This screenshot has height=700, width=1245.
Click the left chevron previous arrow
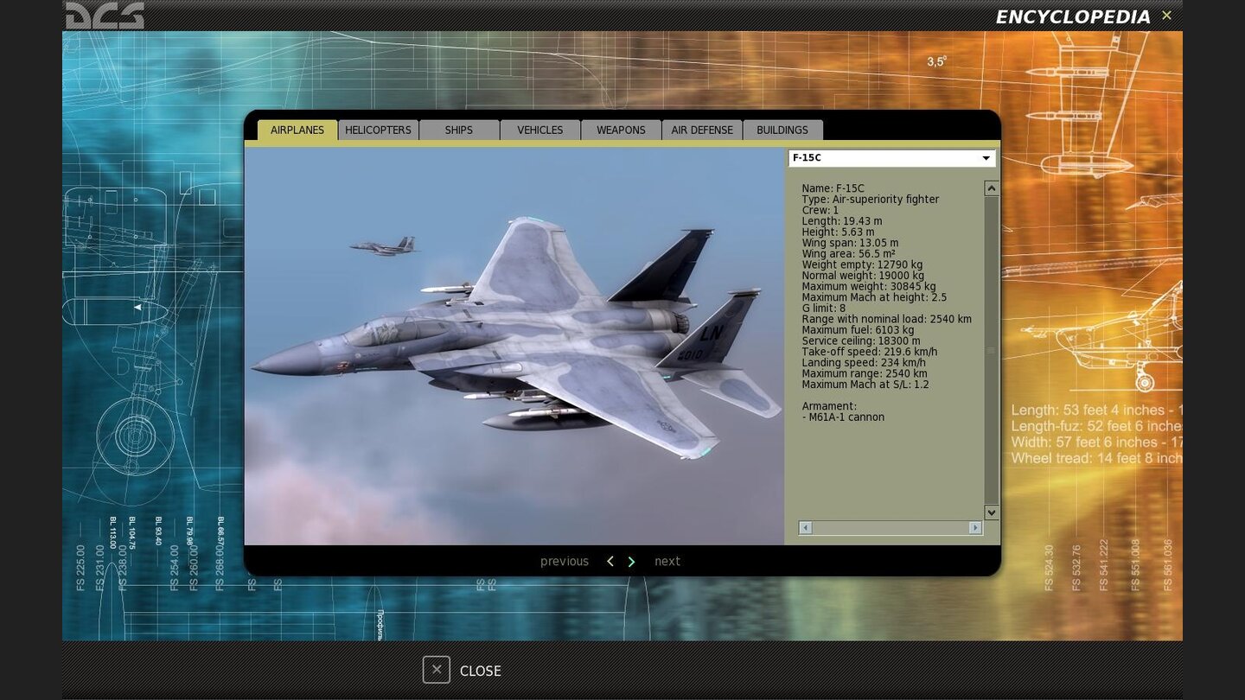610,561
